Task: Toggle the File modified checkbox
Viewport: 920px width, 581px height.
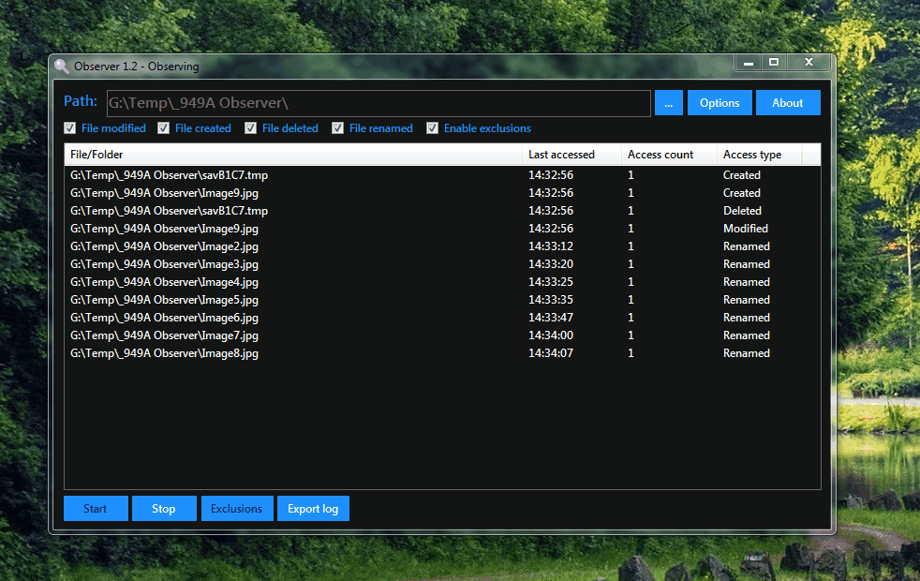Action: point(70,128)
